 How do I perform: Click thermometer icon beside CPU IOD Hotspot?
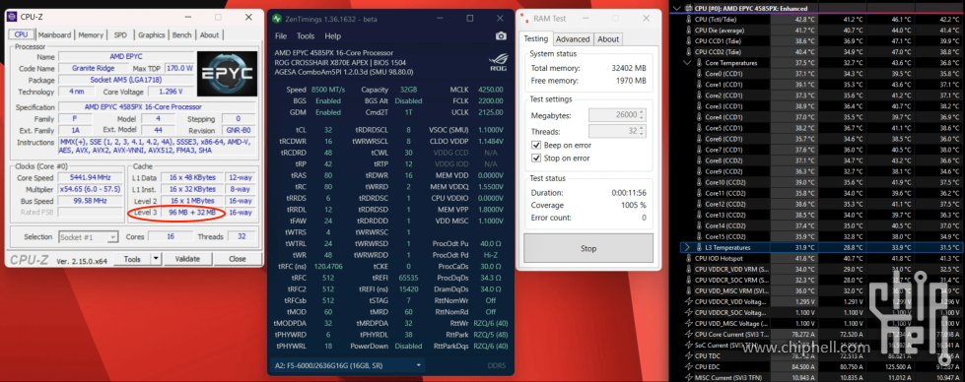click(689, 258)
